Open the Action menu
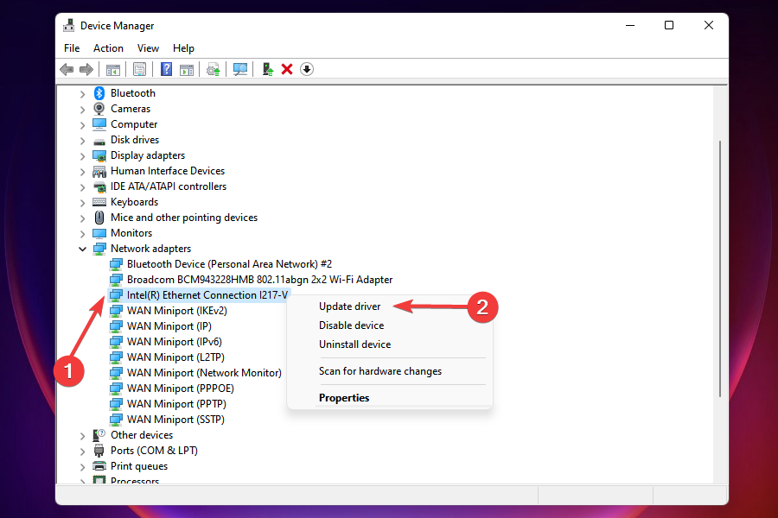This screenshot has height=518, width=778. pos(108,48)
